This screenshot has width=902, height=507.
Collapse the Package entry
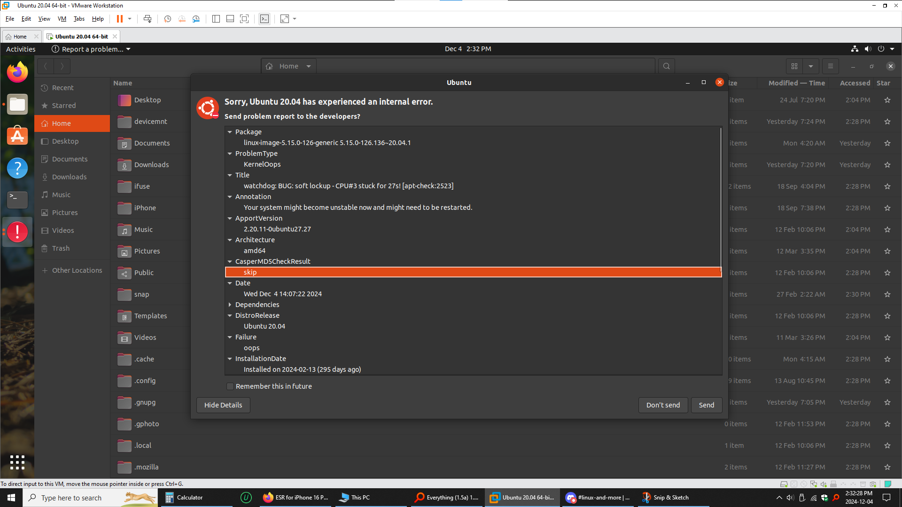[230, 132]
